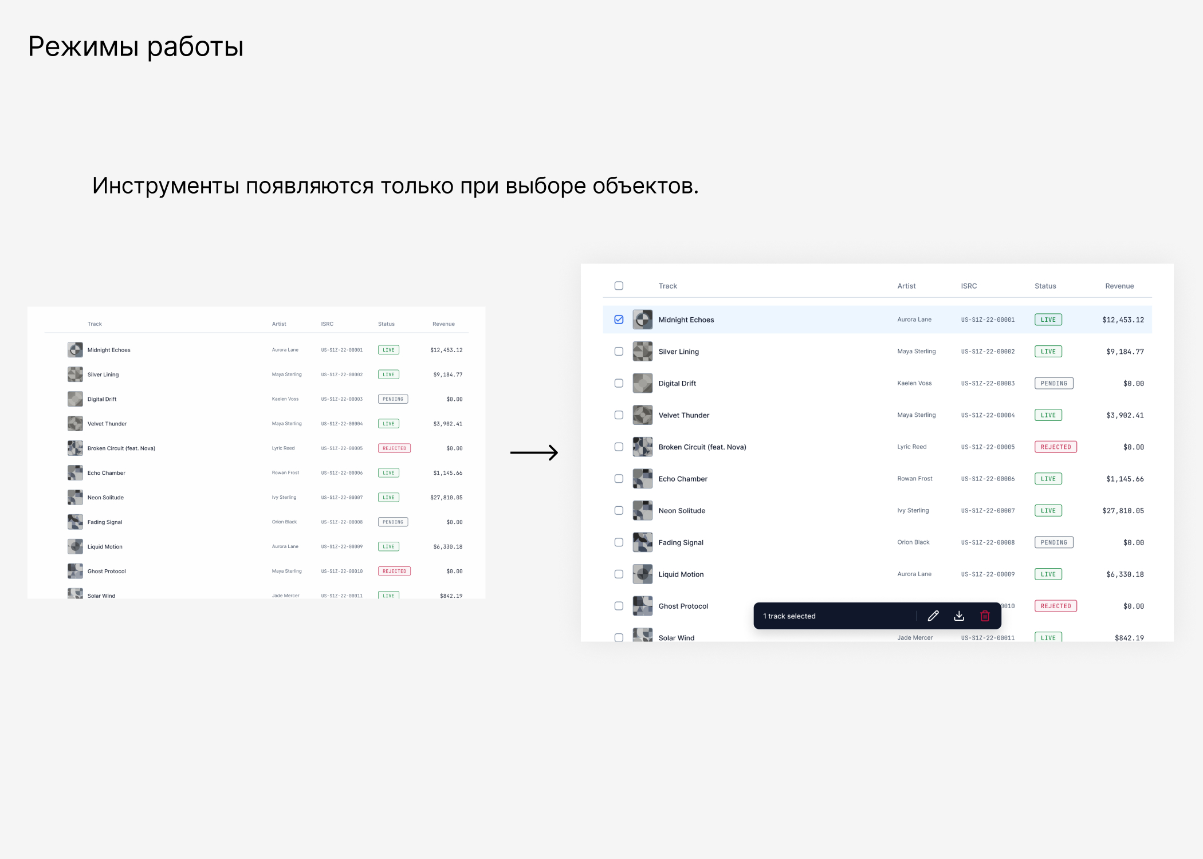Select the Fading Signal checkbox
Image resolution: width=1203 pixels, height=859 pixels.
618,542
